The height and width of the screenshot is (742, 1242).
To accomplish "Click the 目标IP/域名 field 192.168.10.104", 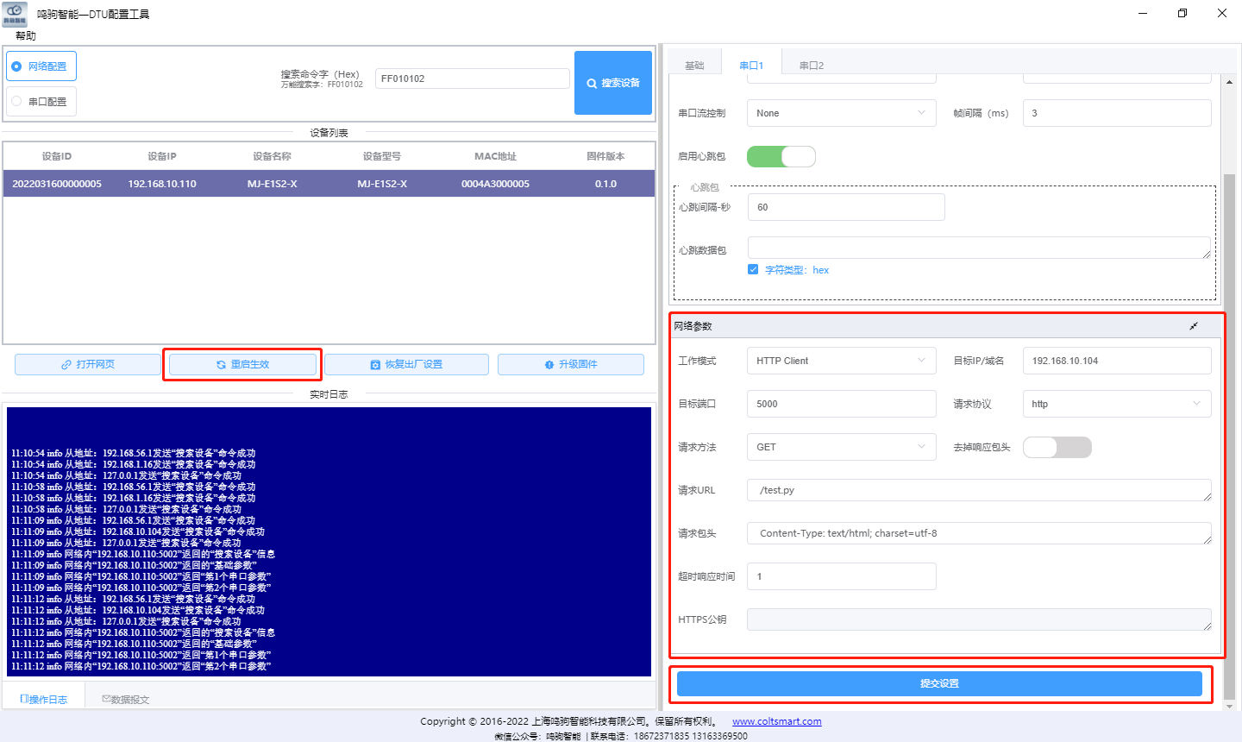I will pos(1117,361).
